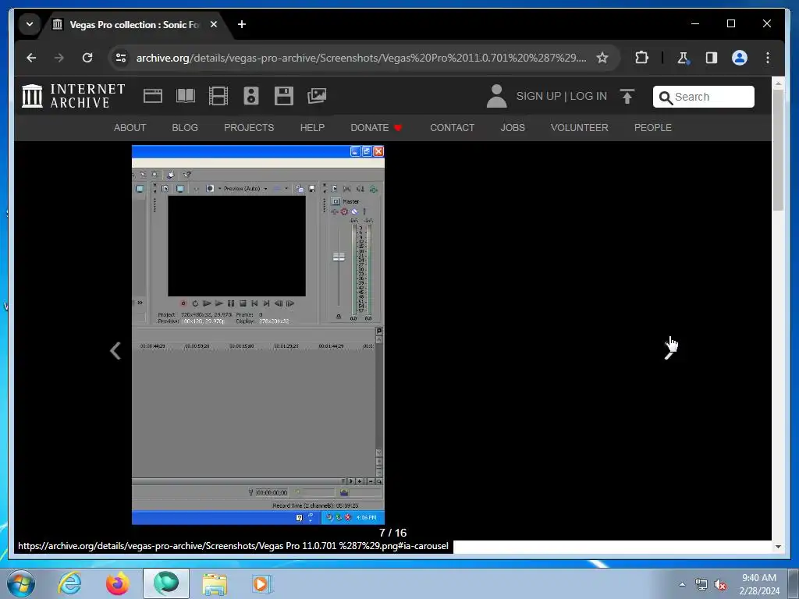Open the JOBS link
This screenshot has width=799, height=599.
pyautogui.click(x=513, y=128)
